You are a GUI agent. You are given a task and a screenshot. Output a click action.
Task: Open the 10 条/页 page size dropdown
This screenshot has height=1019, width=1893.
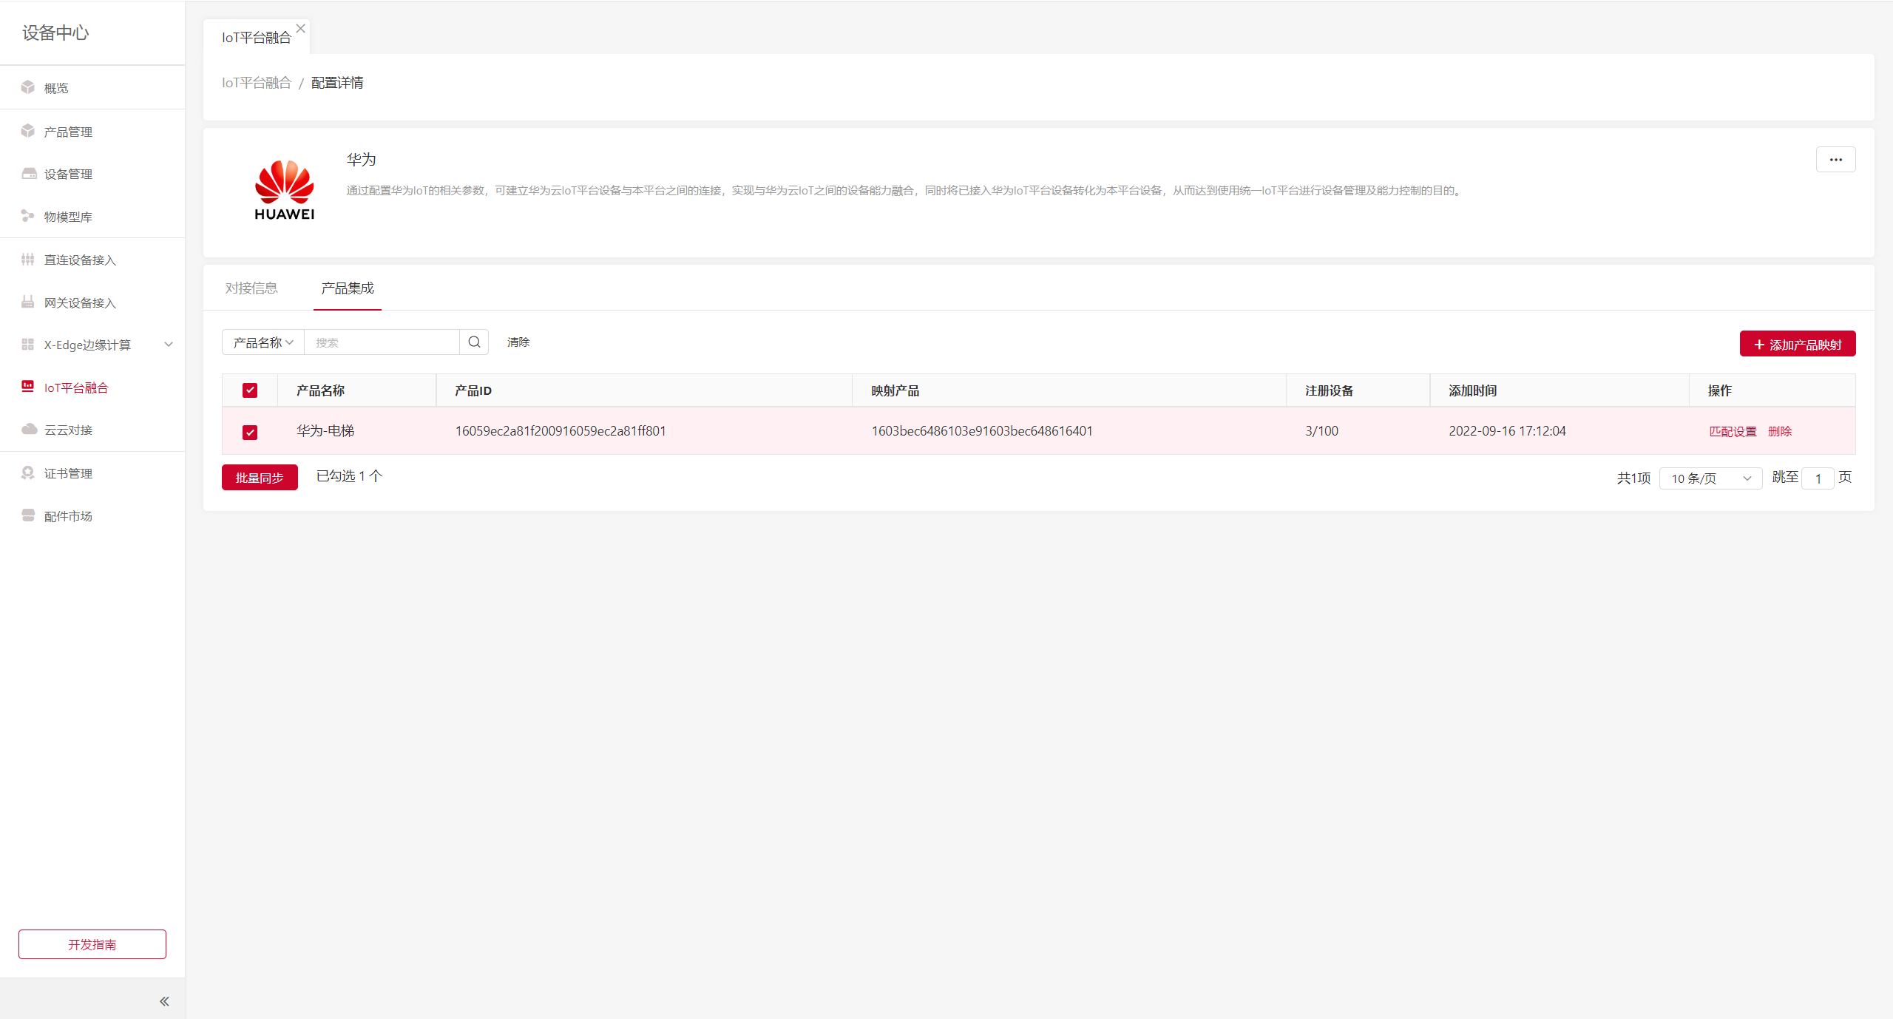1710,478
